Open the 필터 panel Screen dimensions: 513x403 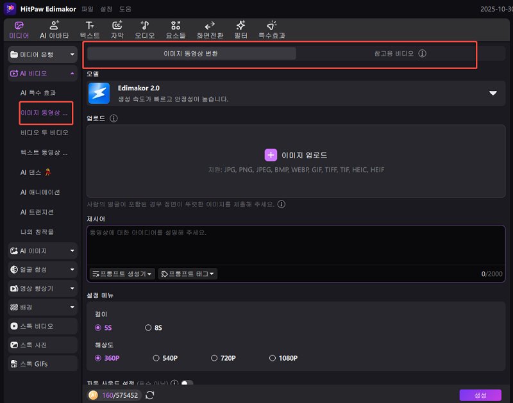click(240, 28)
